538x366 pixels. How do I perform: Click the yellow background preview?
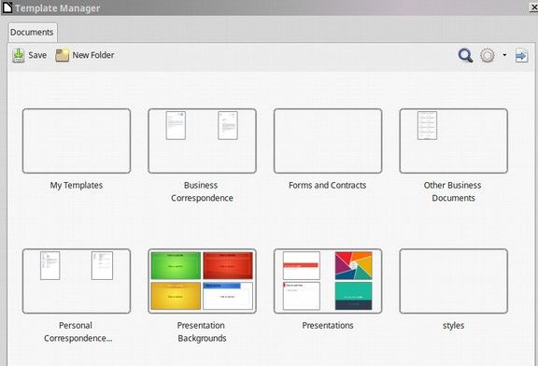176,296
